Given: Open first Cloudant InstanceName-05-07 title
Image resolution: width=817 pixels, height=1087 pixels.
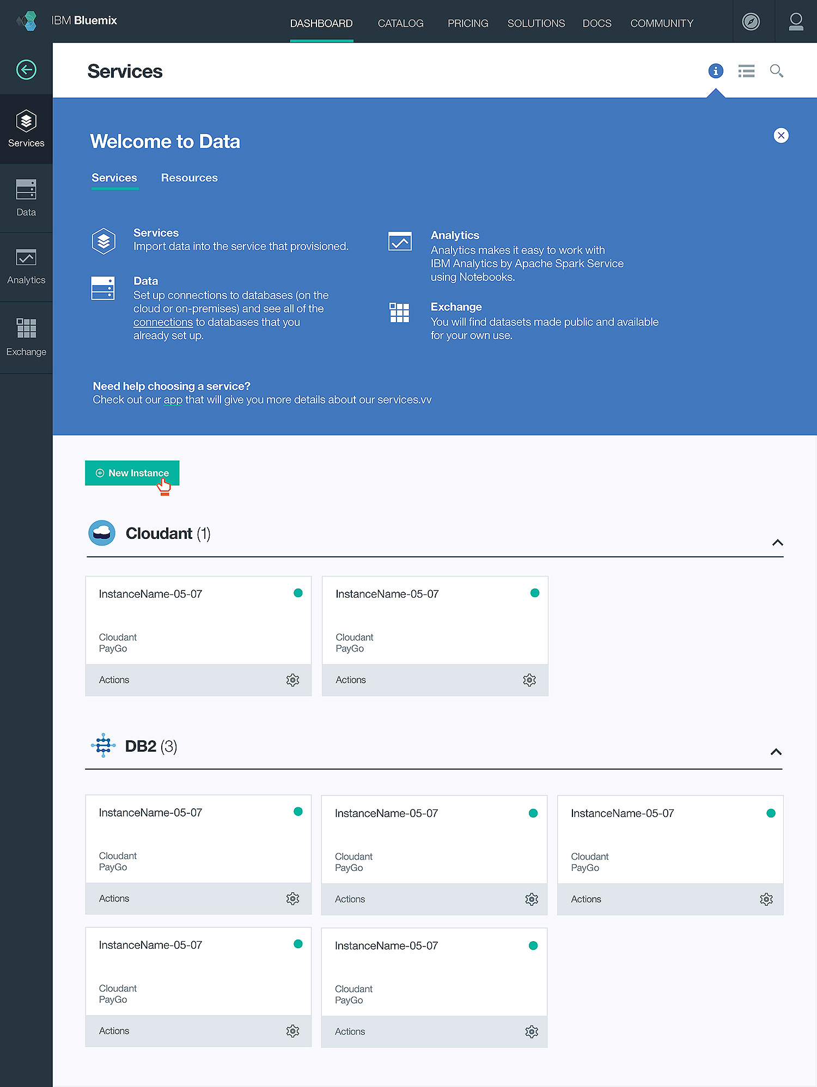Looking at the screenshot, I should point(150,594).
